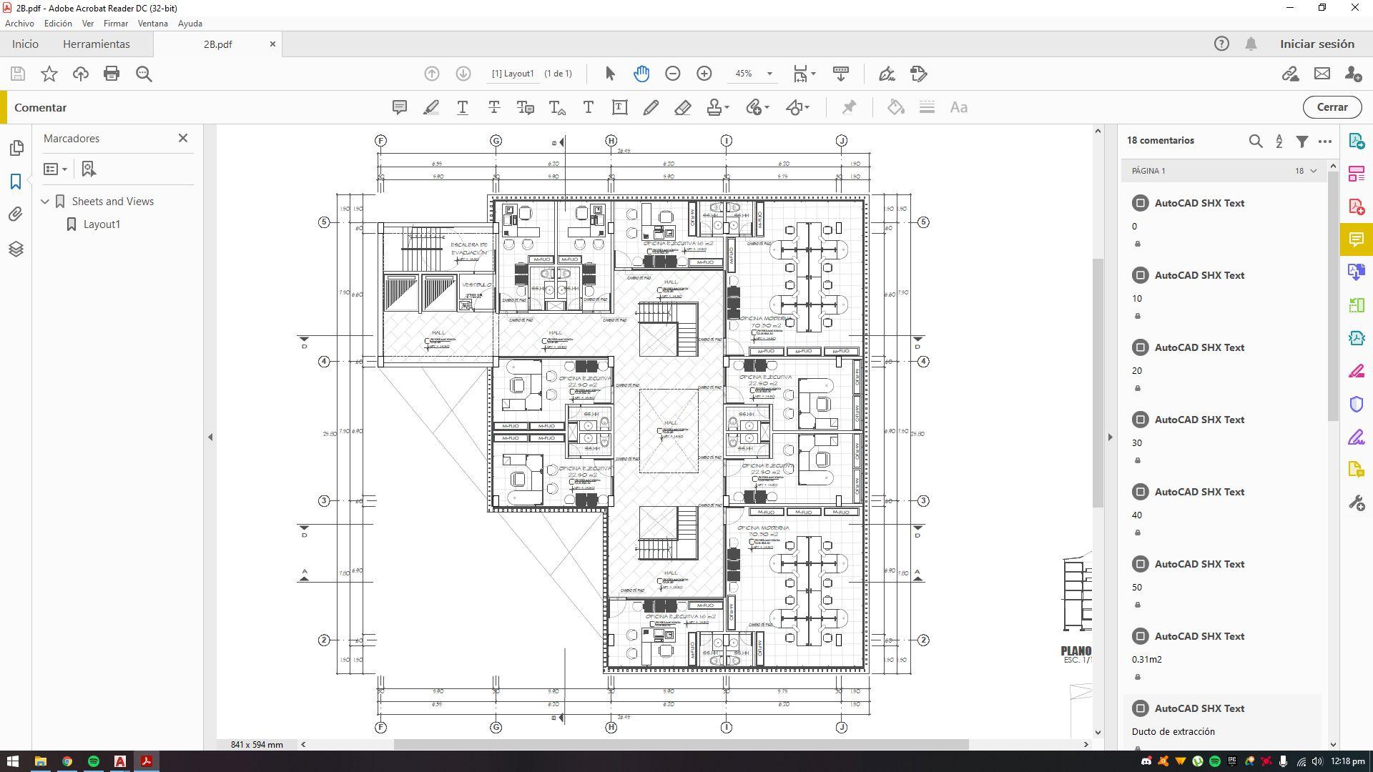The image size is (1373, 772).
Task: Click the zoom in plus icon
Action: (x=704, y=74)
